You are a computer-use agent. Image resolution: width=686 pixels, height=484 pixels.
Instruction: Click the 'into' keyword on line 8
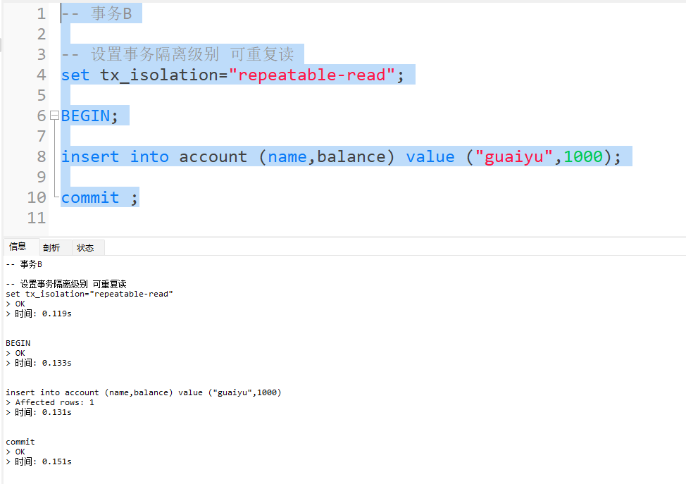149,156
